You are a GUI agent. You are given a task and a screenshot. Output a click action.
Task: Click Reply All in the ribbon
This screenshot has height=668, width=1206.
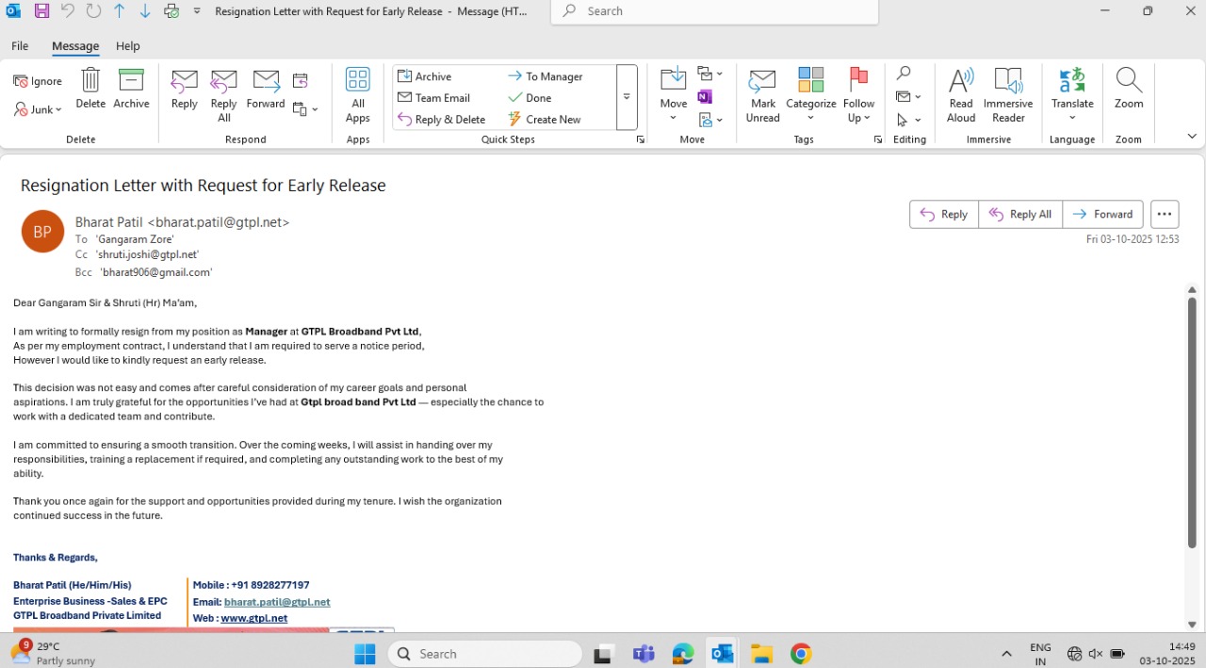[x=224, y=96]
